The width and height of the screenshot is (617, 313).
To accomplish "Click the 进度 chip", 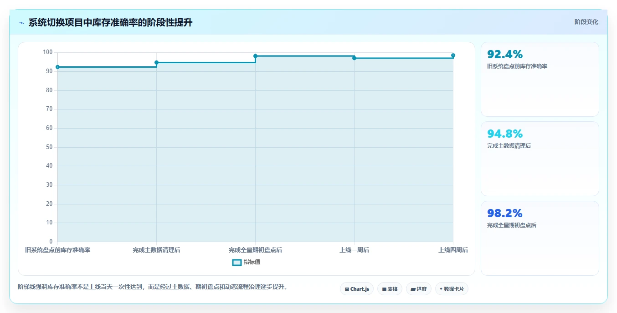I will coord(418,289).
